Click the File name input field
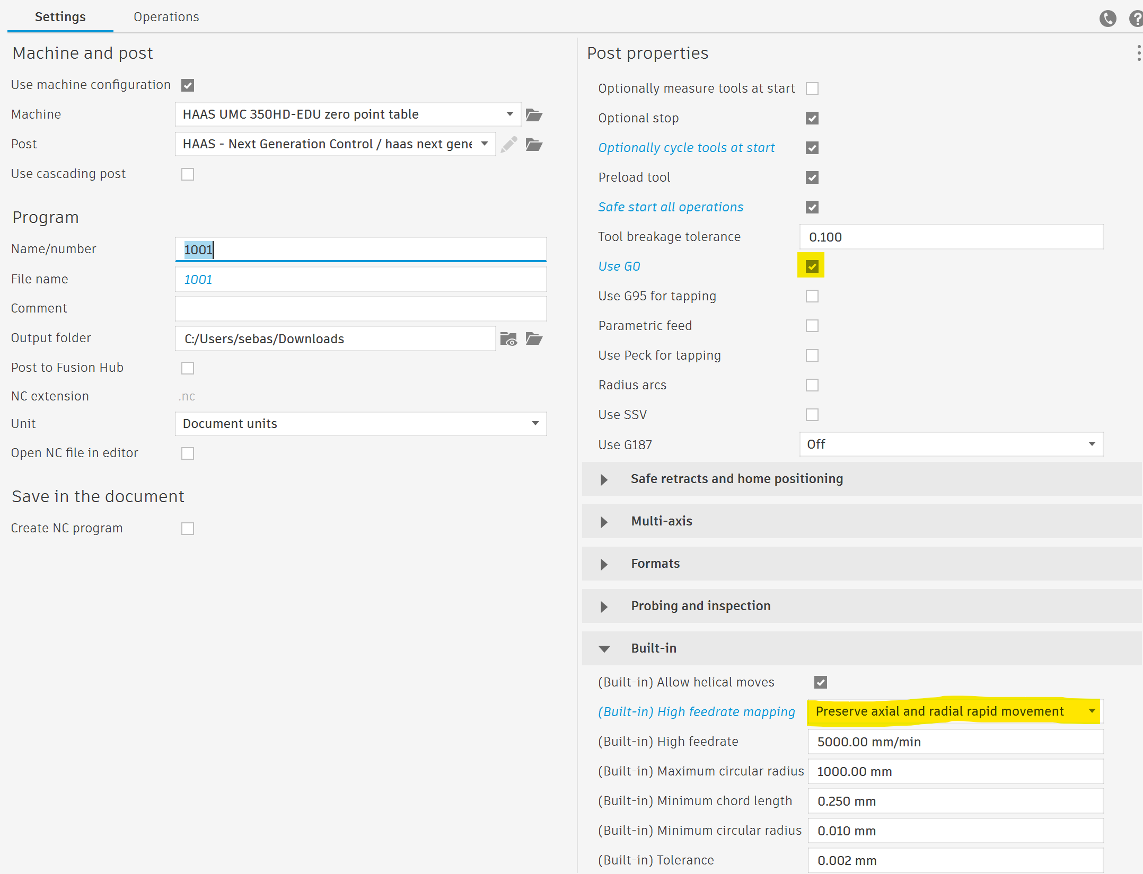Viewport: 1143px width, 874px height. click(361, 279)
